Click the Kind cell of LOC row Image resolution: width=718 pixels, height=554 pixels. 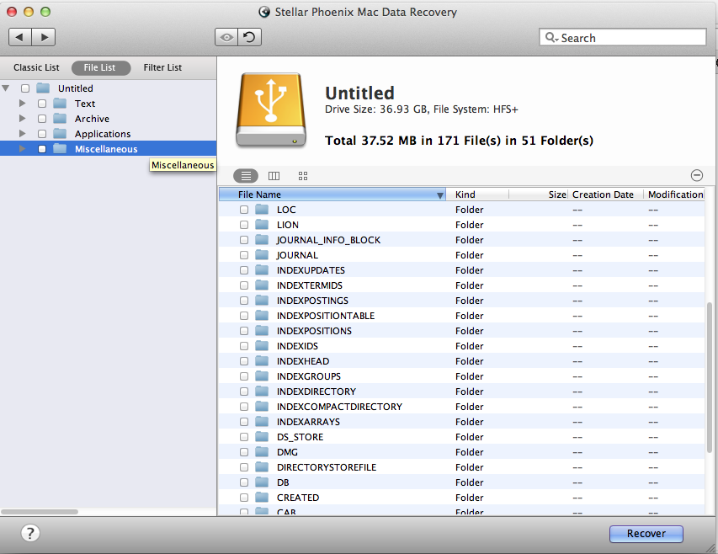tap(470, 210)
